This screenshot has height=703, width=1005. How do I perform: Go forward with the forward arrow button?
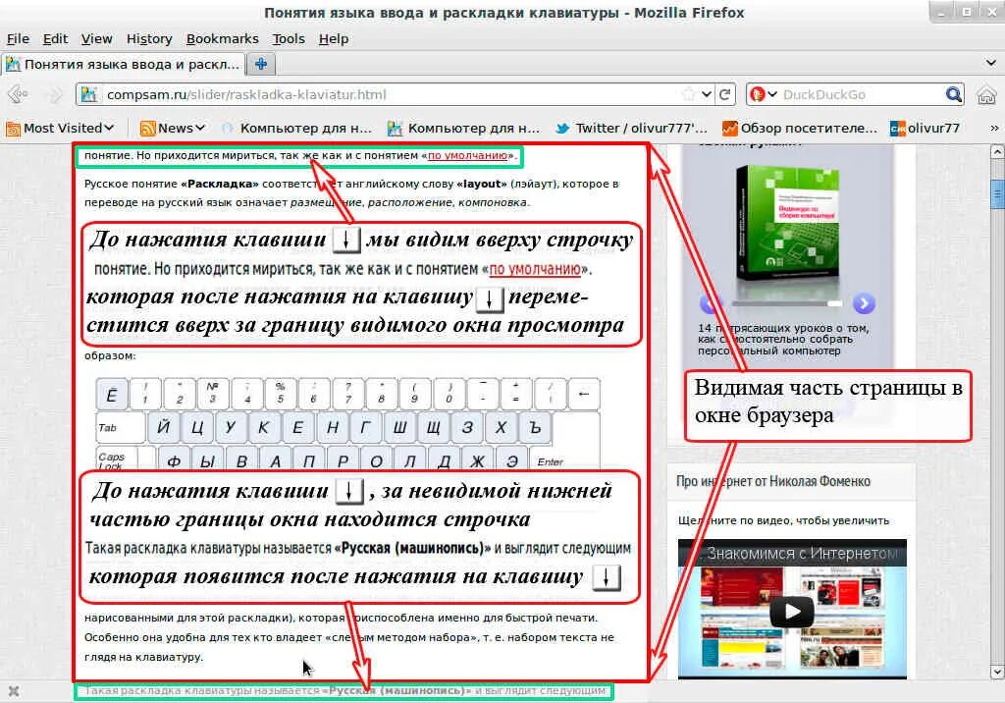55,95
